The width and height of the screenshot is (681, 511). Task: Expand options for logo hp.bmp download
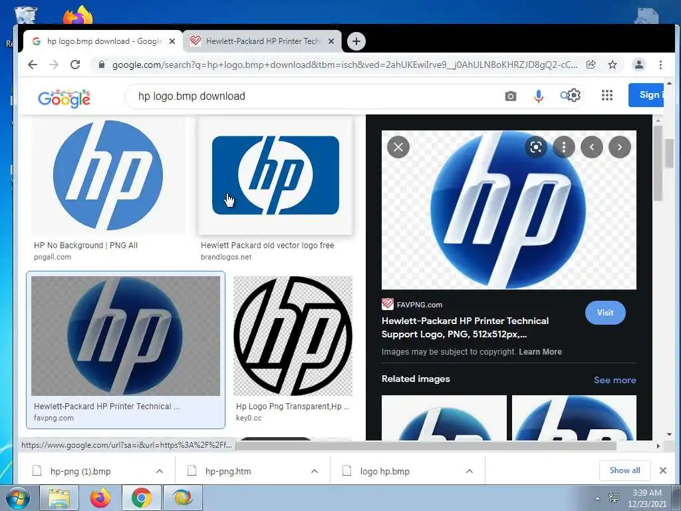coord(470,471)
